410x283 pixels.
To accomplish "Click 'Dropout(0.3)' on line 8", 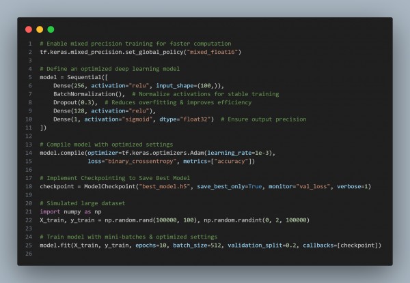I will pos(74,102).
